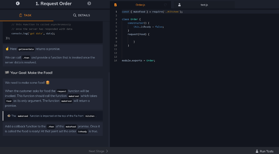
Task: Go to previous stage arrow icon
Action: 18,3
